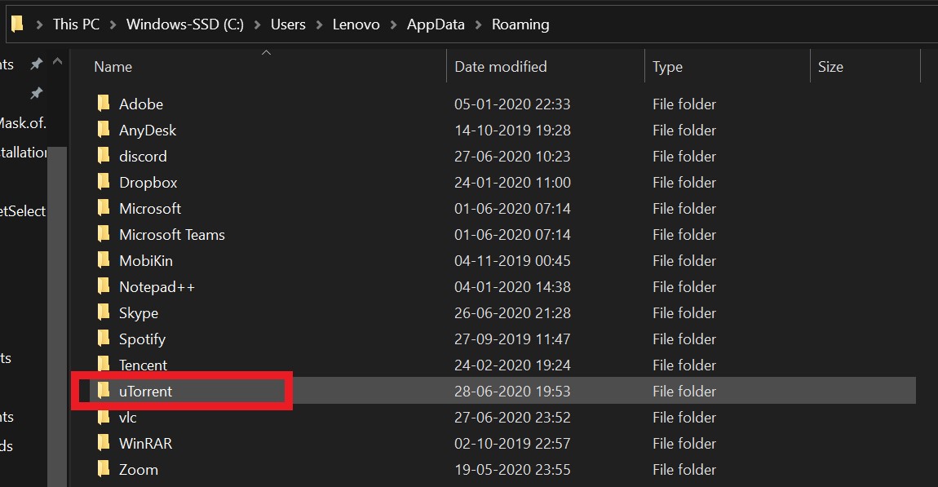Sort by the Size column header
Viewport: 938px width, 487px height.
[830, 66]
